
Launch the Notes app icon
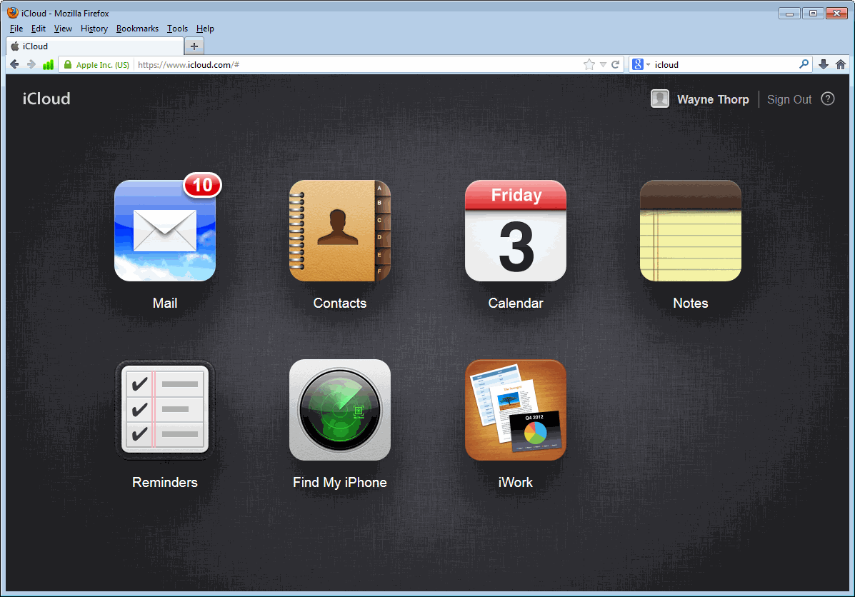point(690,231)
